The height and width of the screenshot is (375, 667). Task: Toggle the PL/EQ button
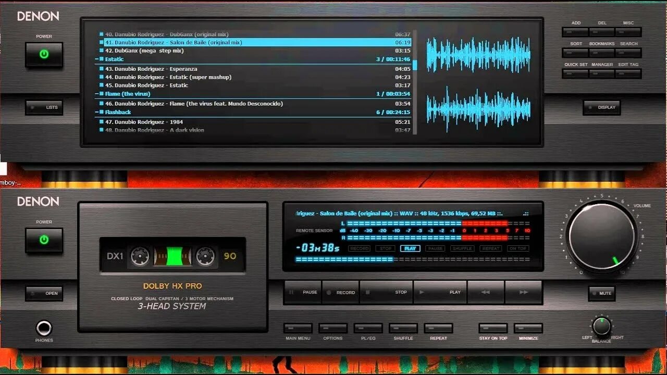(x=368, y=328)
